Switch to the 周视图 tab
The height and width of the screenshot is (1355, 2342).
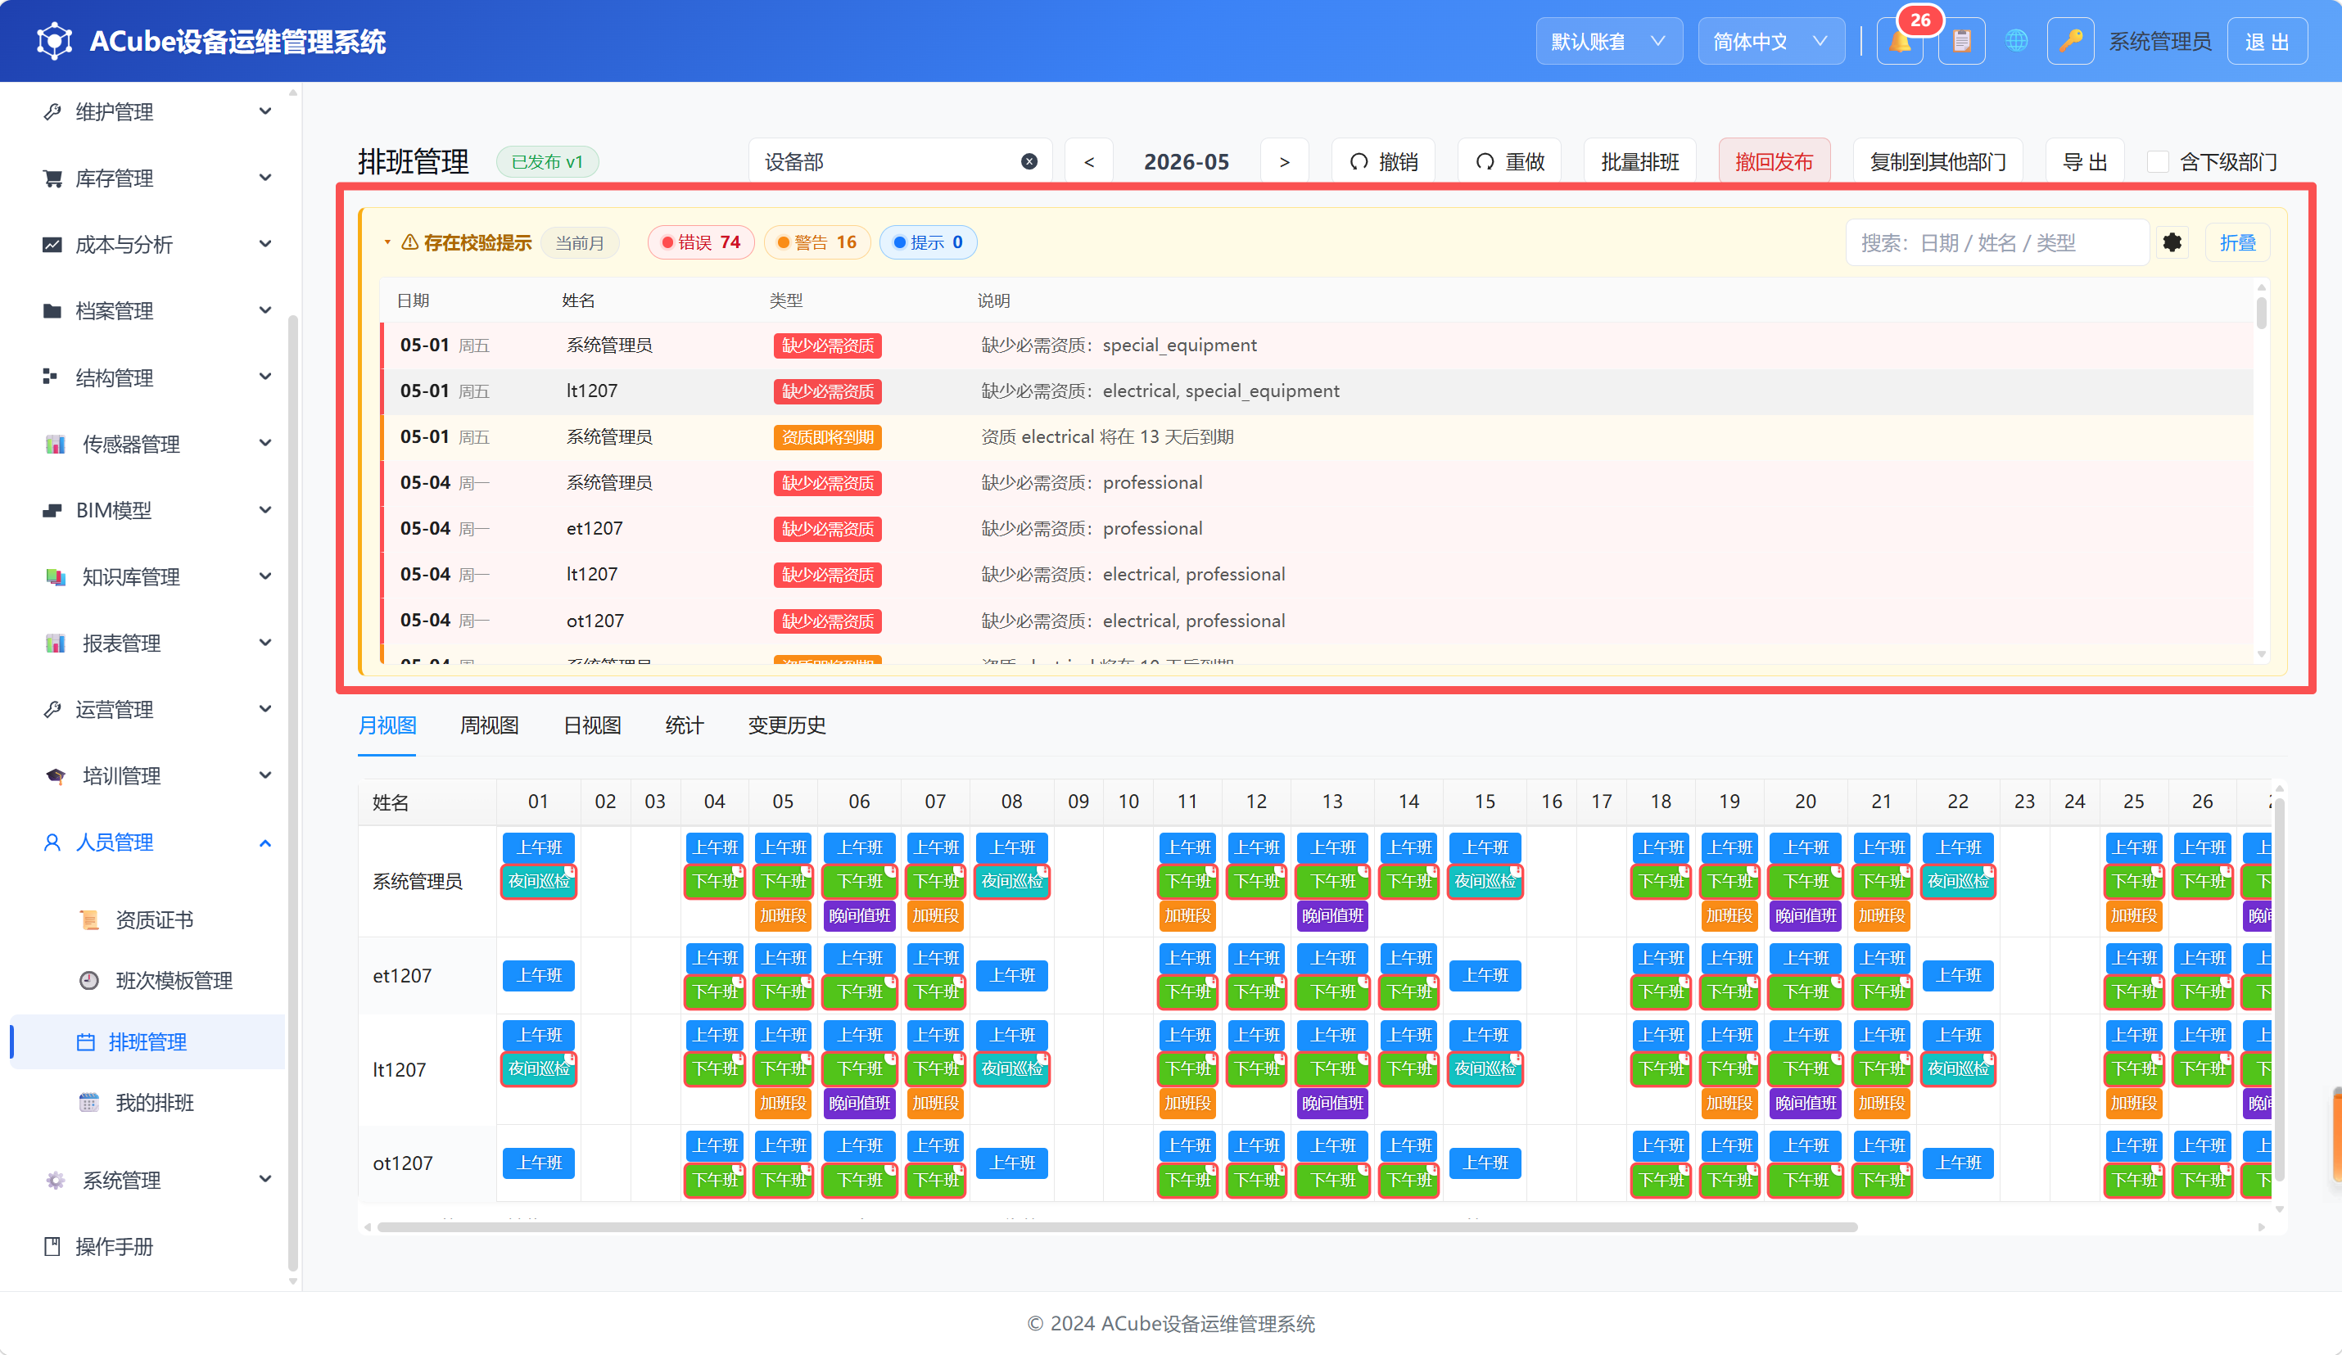[x=489, y=725]
